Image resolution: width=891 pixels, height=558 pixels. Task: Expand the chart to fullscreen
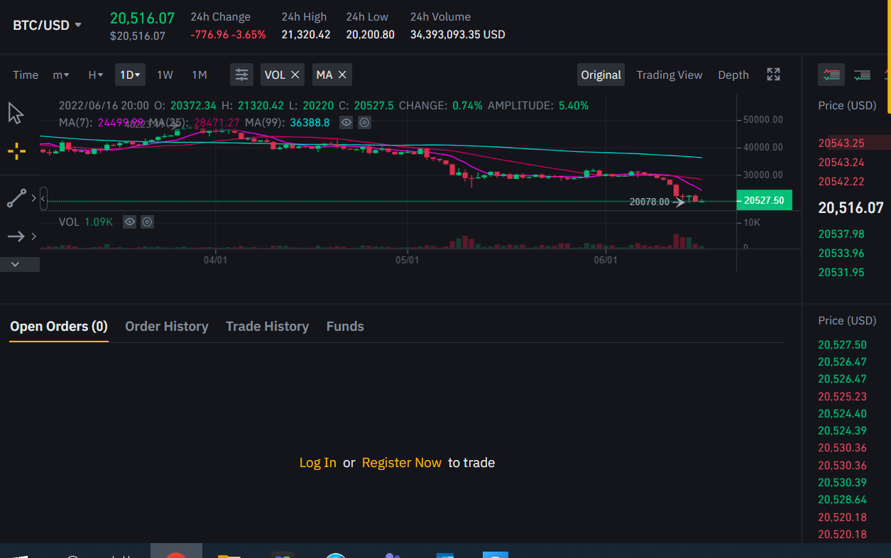(773, 74)
